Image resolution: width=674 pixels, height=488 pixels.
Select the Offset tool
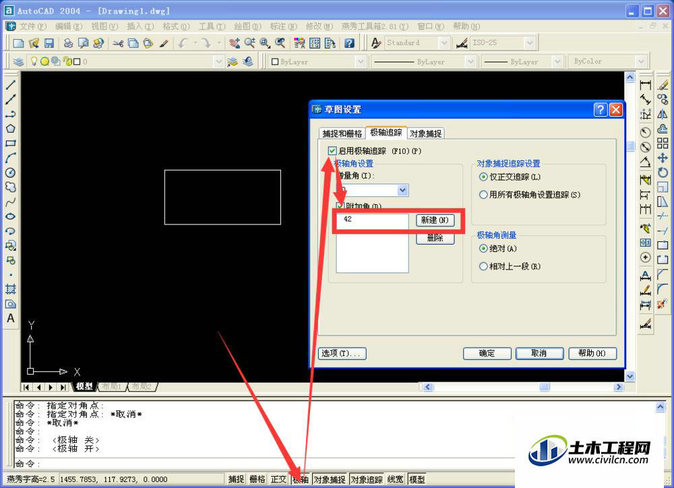(663, 129)
